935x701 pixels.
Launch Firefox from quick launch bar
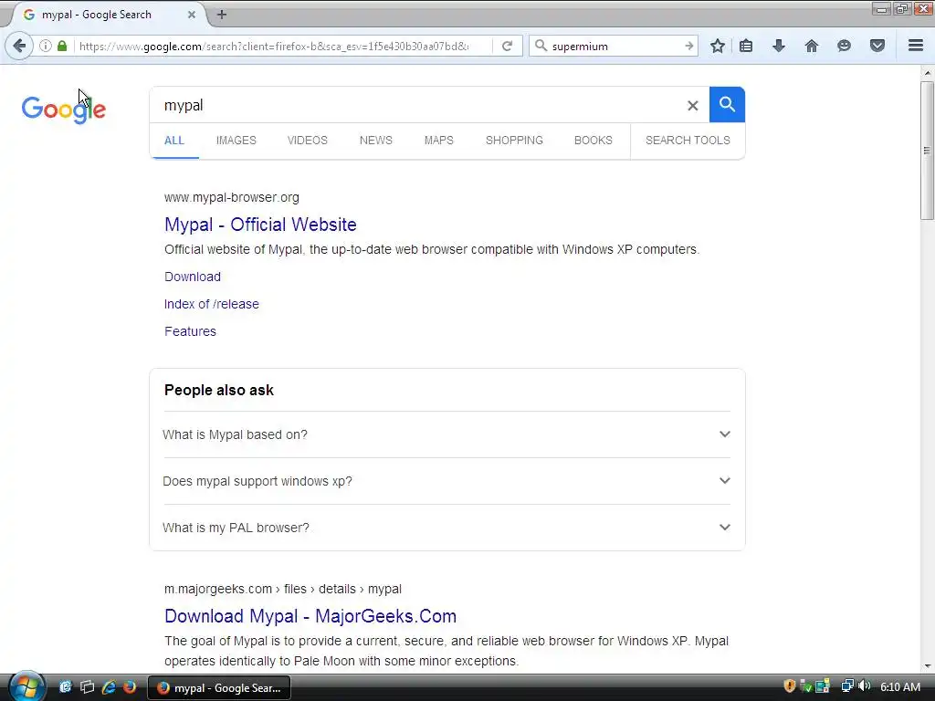(130, 687)
